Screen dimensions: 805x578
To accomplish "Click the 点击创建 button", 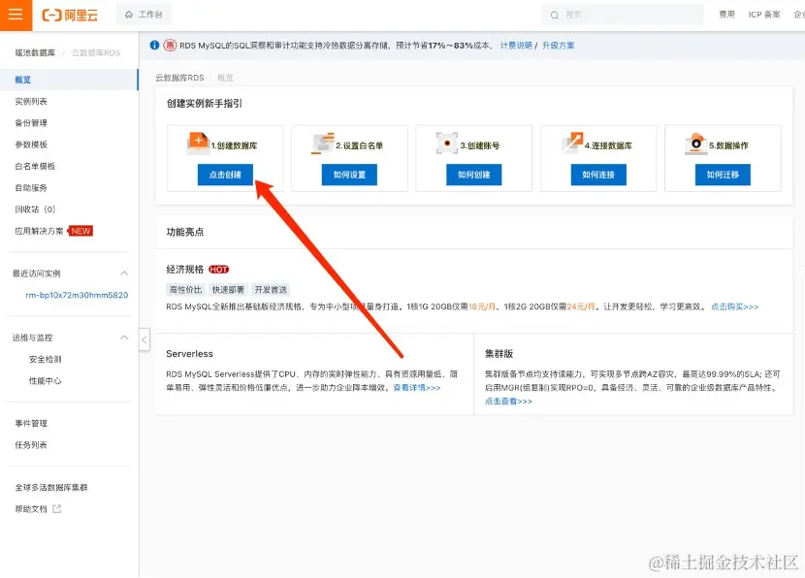I will tap(225, 175).
